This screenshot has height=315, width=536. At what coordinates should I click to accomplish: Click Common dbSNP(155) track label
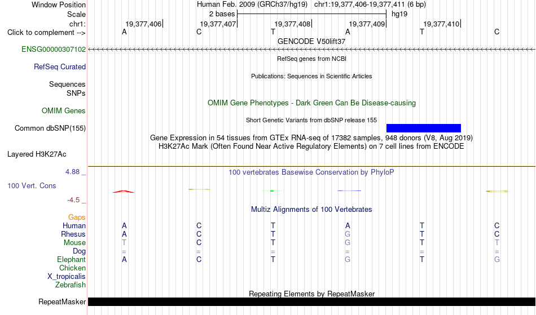[x=50, y=128]
